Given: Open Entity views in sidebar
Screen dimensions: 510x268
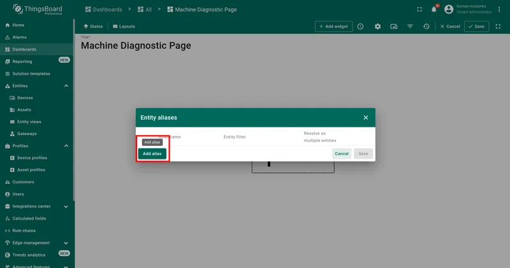Looking at the screenshot, I should tap(36, 122).
